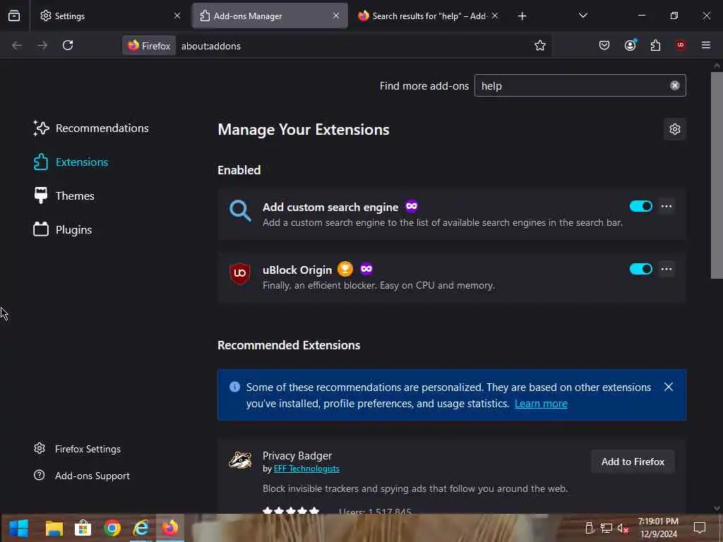723x542 pixels.
Task: Open Firefox Settings from sidebar
Action: tap(77, 449)
